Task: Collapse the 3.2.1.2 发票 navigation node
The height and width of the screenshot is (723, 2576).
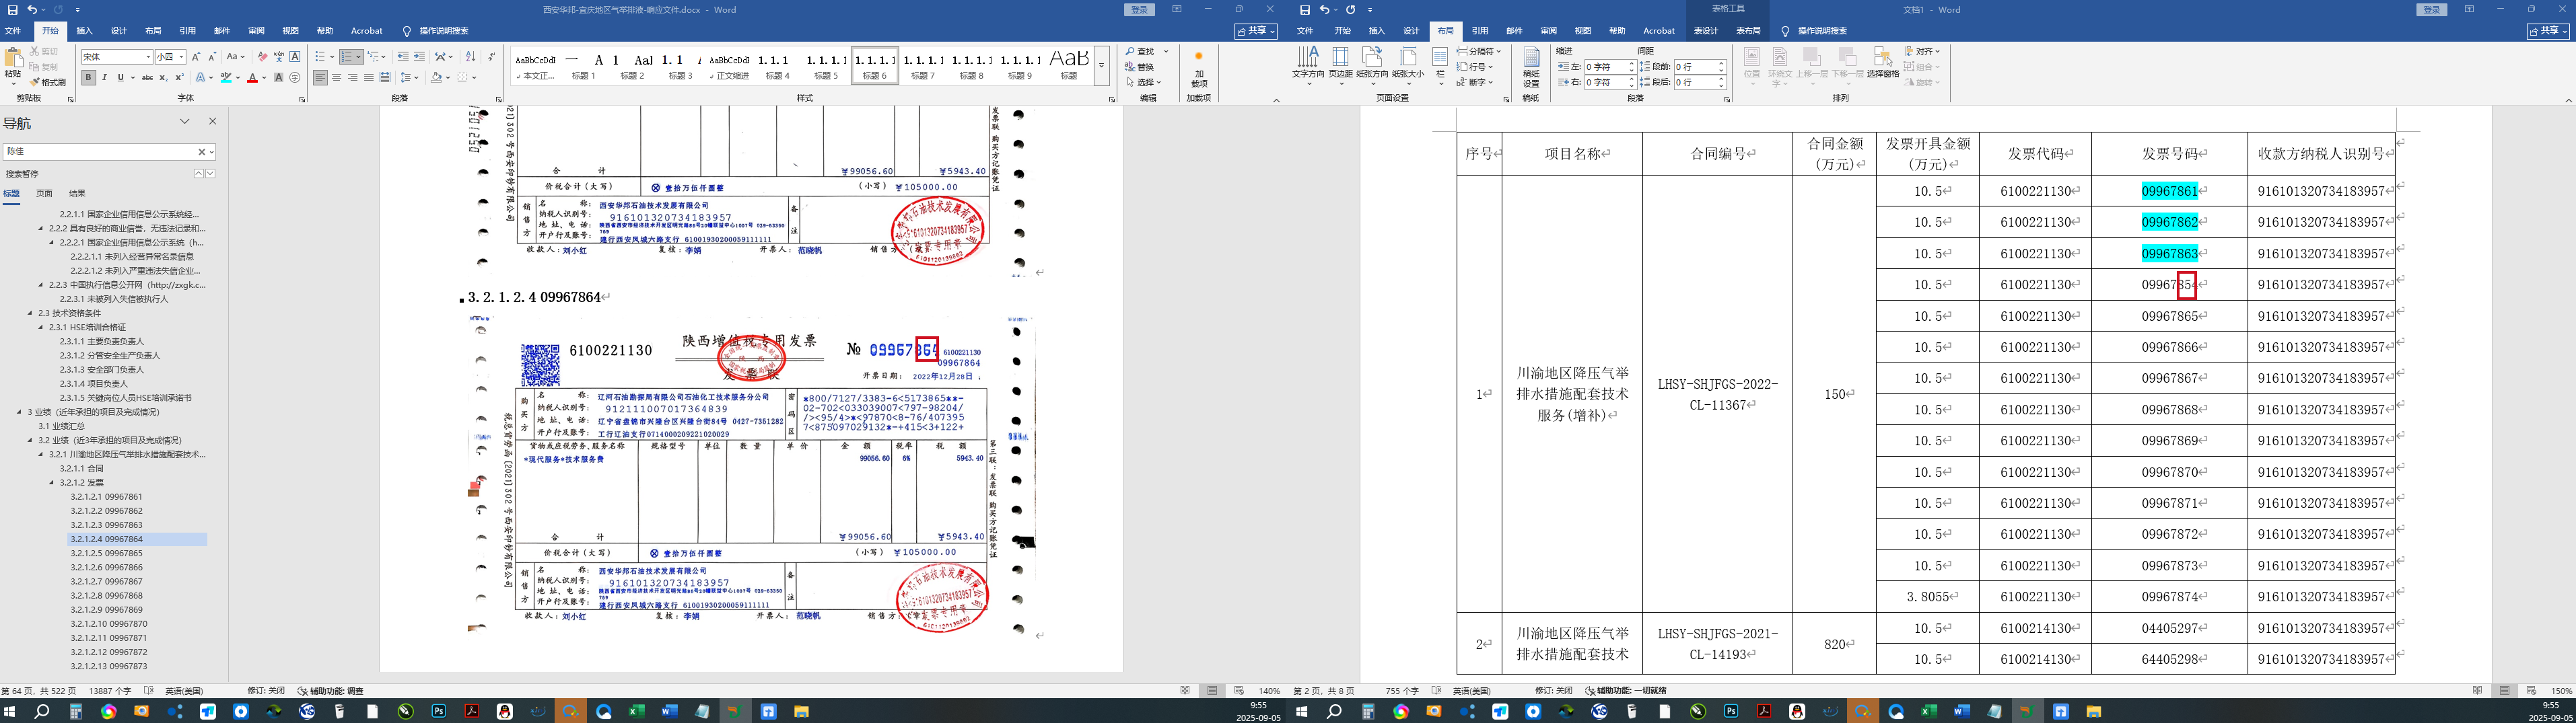Action: 52,482
